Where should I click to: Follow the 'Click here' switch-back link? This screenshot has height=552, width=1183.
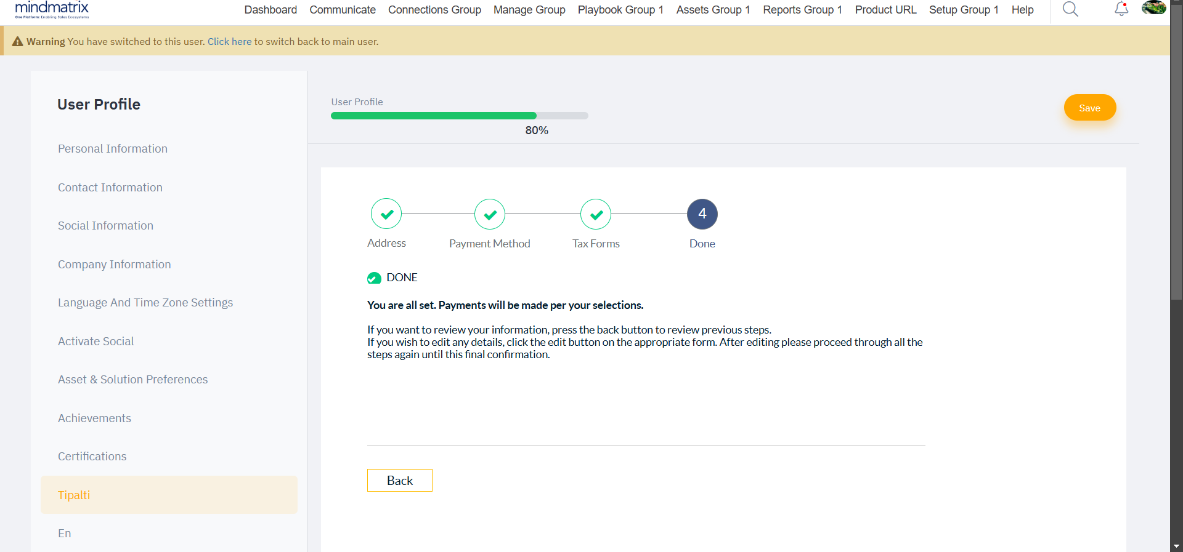229,42
